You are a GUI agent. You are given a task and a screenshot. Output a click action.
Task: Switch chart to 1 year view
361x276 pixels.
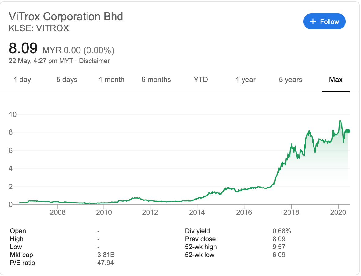point(246,80)
